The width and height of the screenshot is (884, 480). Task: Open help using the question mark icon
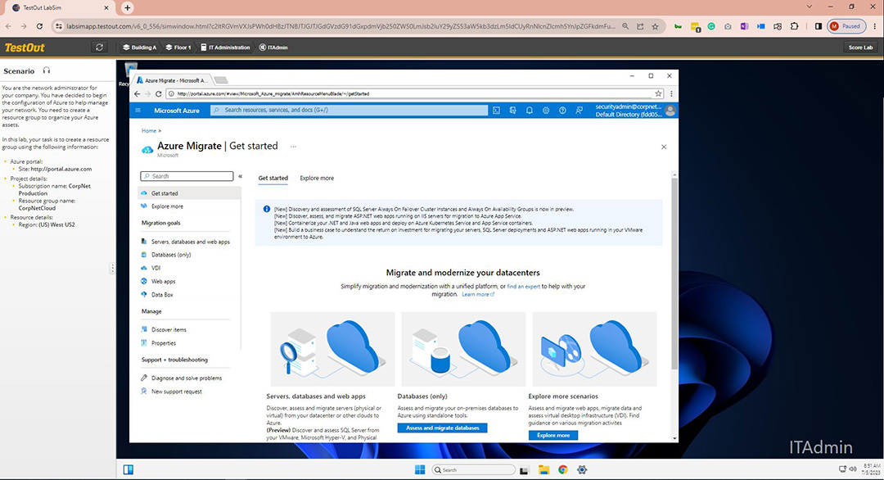[x=562, y=110]
